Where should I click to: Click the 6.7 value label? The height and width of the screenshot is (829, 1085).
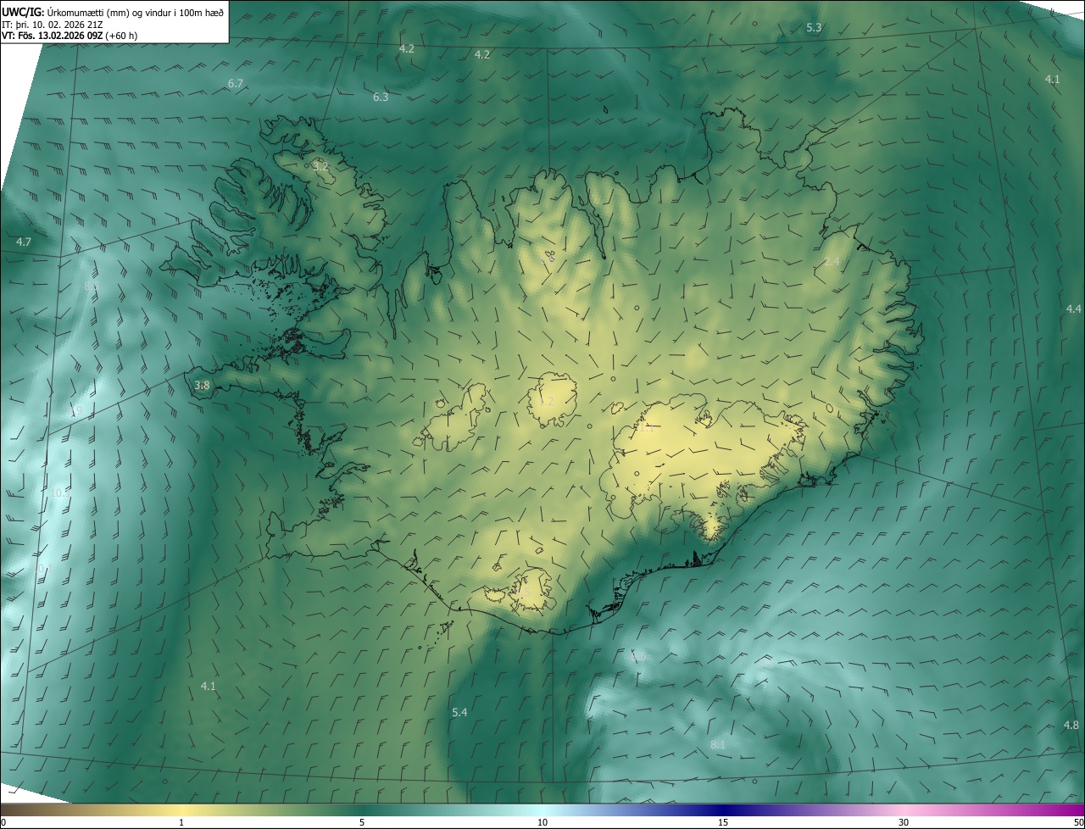point(236,83)
